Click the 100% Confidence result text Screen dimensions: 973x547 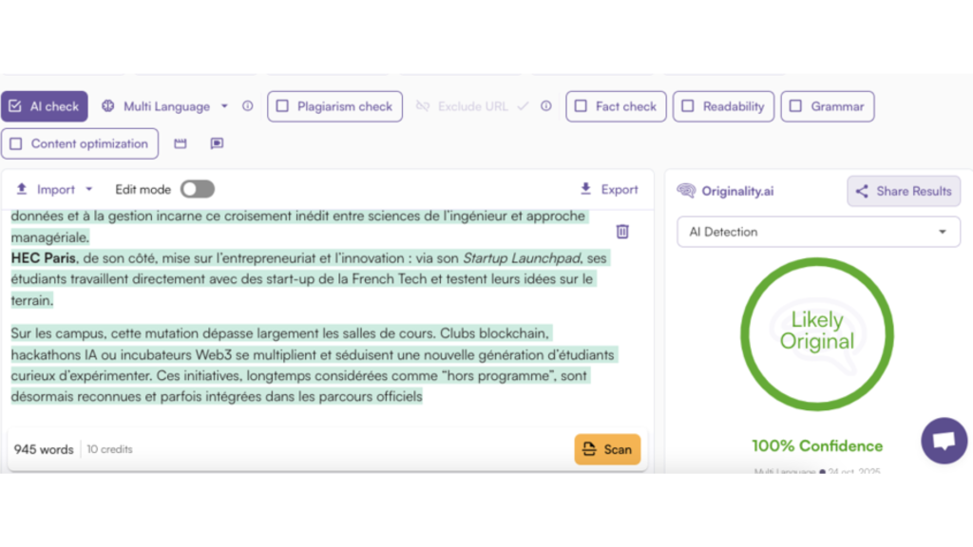[817, 446]
